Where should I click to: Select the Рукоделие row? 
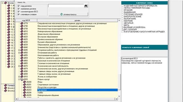pyautogui.click(x=77, y=90)
